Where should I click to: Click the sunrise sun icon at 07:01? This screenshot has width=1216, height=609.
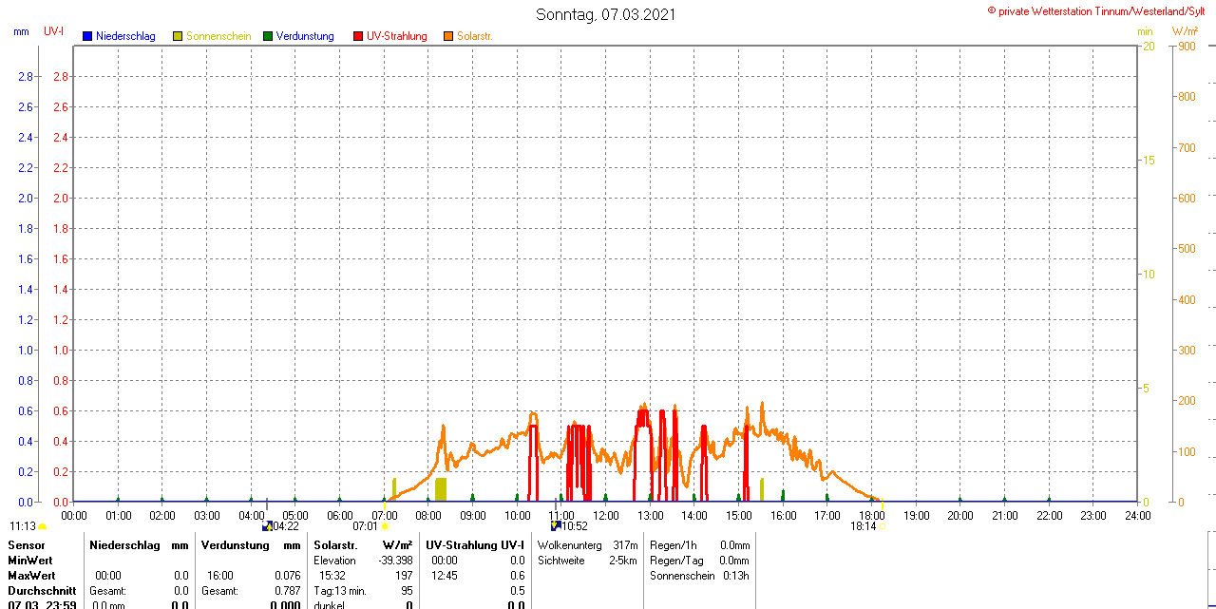(x=385, y=526)
